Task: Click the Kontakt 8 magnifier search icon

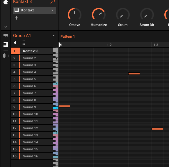Action: (x=53, y=1)
